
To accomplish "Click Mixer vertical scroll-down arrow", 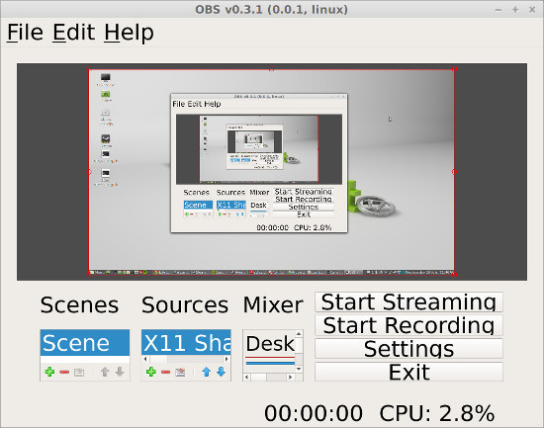I will (299, 369).
